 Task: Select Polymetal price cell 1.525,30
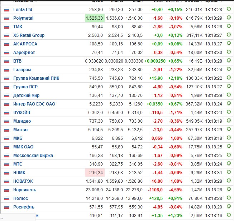[x=95, y=18]
